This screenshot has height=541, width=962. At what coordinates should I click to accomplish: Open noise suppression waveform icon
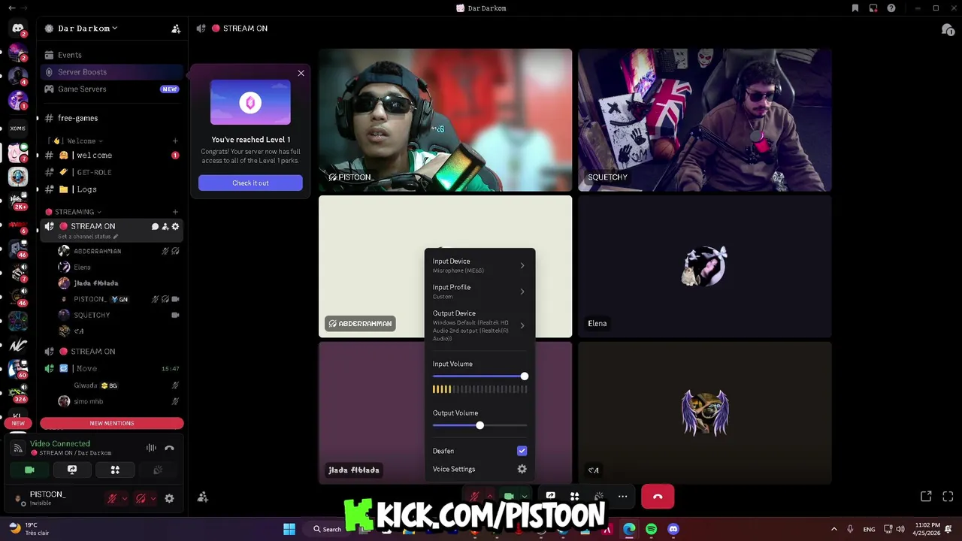(151, 448)
